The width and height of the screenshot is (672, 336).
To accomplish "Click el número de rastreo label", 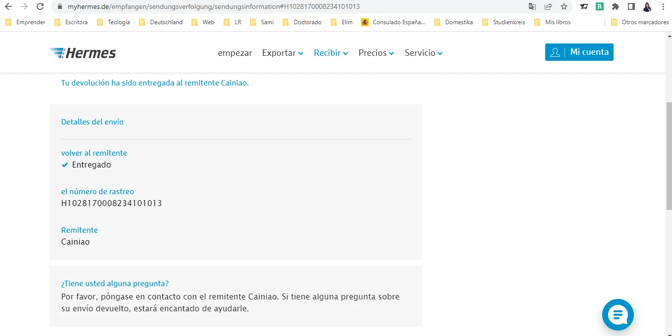I will (98, 192).
